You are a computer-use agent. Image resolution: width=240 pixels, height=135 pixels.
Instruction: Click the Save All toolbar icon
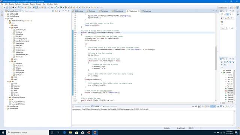[x=10, y=7]
